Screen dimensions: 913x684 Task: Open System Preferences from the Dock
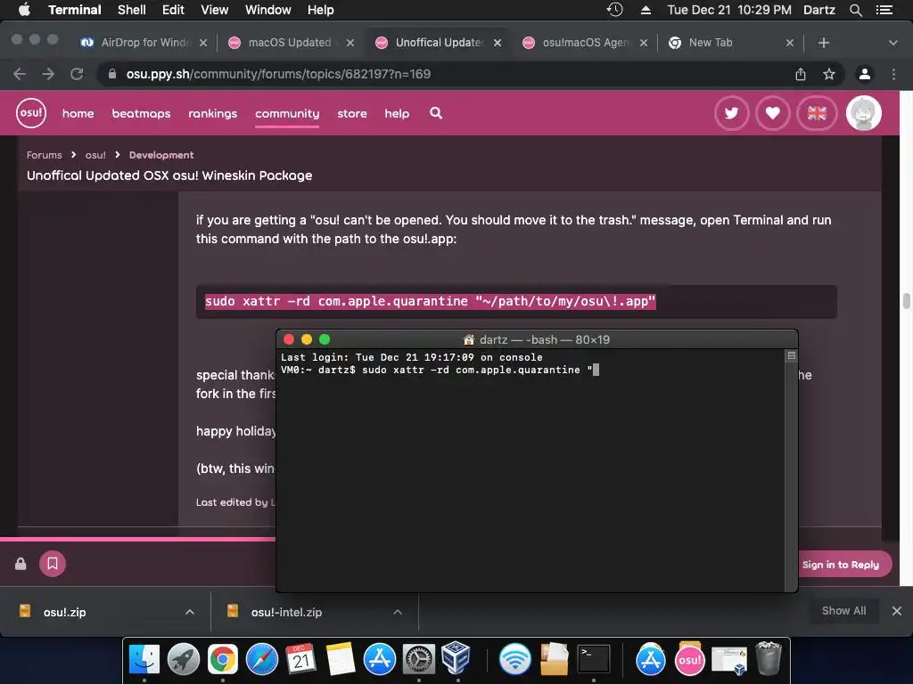click(x=419, y=660)
